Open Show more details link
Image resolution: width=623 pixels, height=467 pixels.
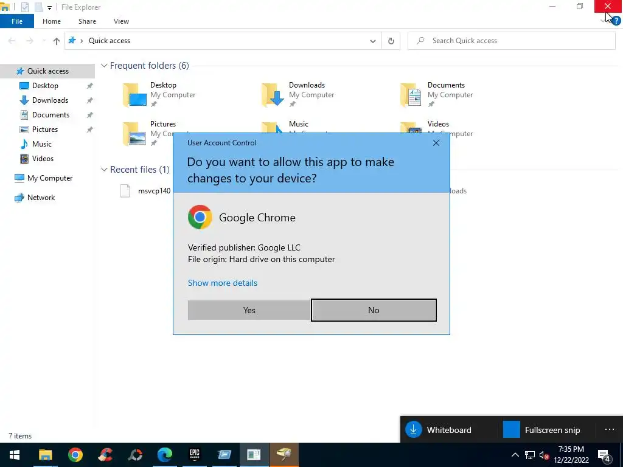(x=223, y=283)
